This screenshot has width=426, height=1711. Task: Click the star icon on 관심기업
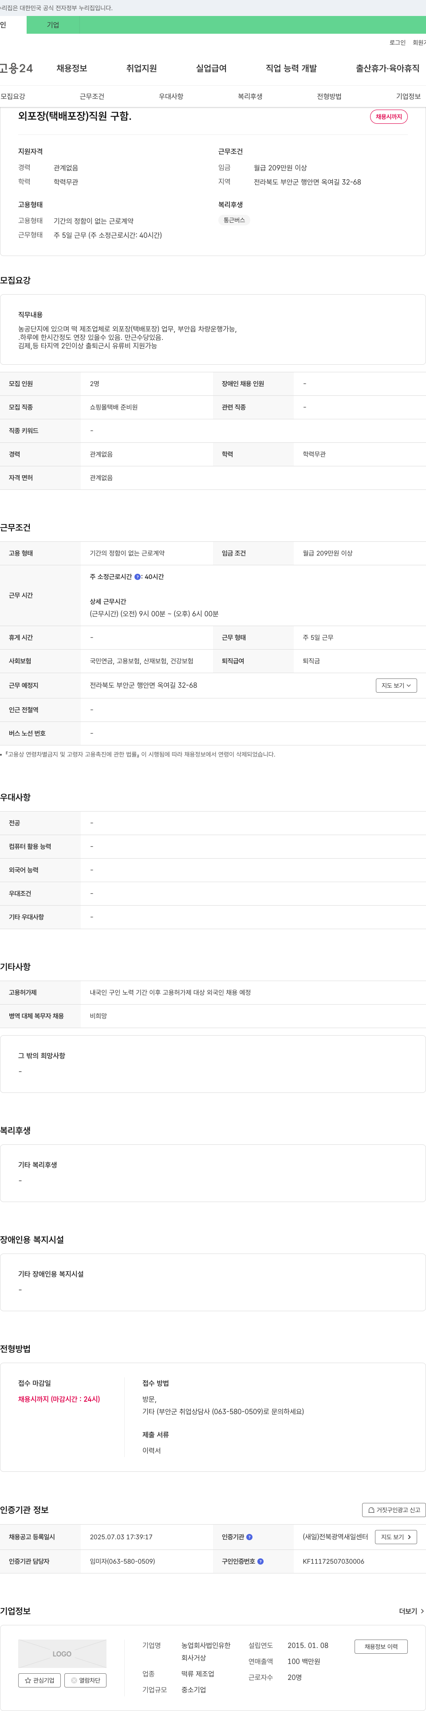coord(28,1680)
